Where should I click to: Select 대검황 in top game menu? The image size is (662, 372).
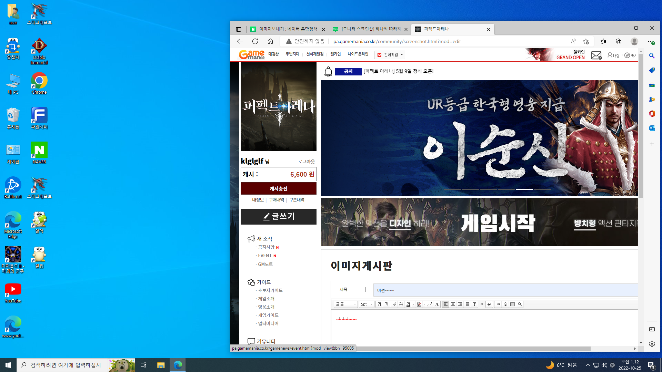tap(273, 54)
